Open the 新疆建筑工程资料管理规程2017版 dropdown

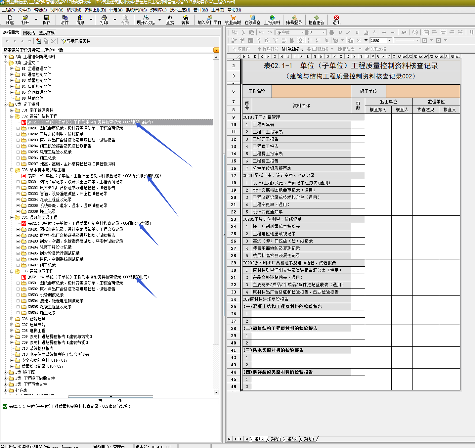pos(216,50)
